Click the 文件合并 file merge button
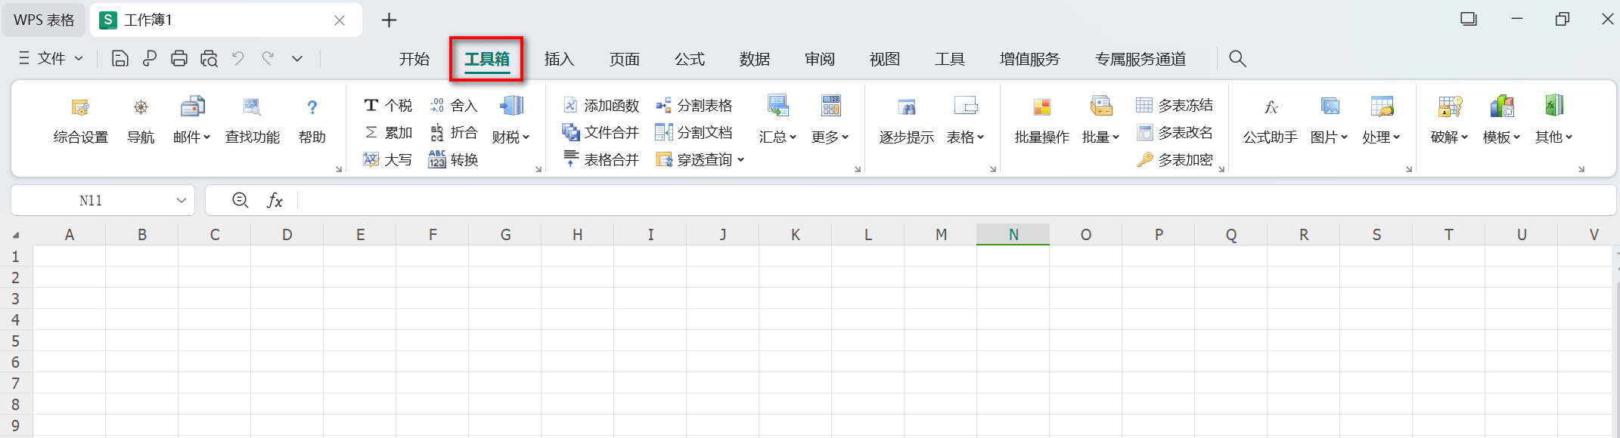This screenshot has width=1620, height=438. click(x=602, y=132)
